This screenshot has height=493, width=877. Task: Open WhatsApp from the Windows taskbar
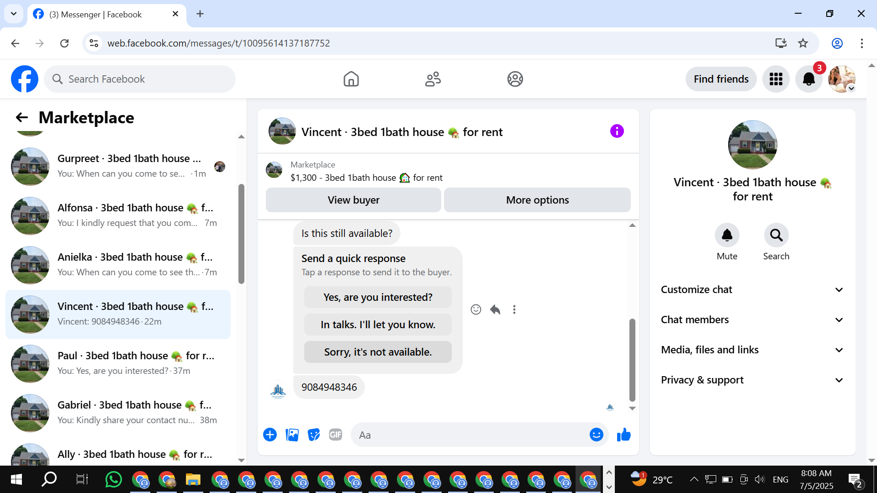(x=113, y=479)
